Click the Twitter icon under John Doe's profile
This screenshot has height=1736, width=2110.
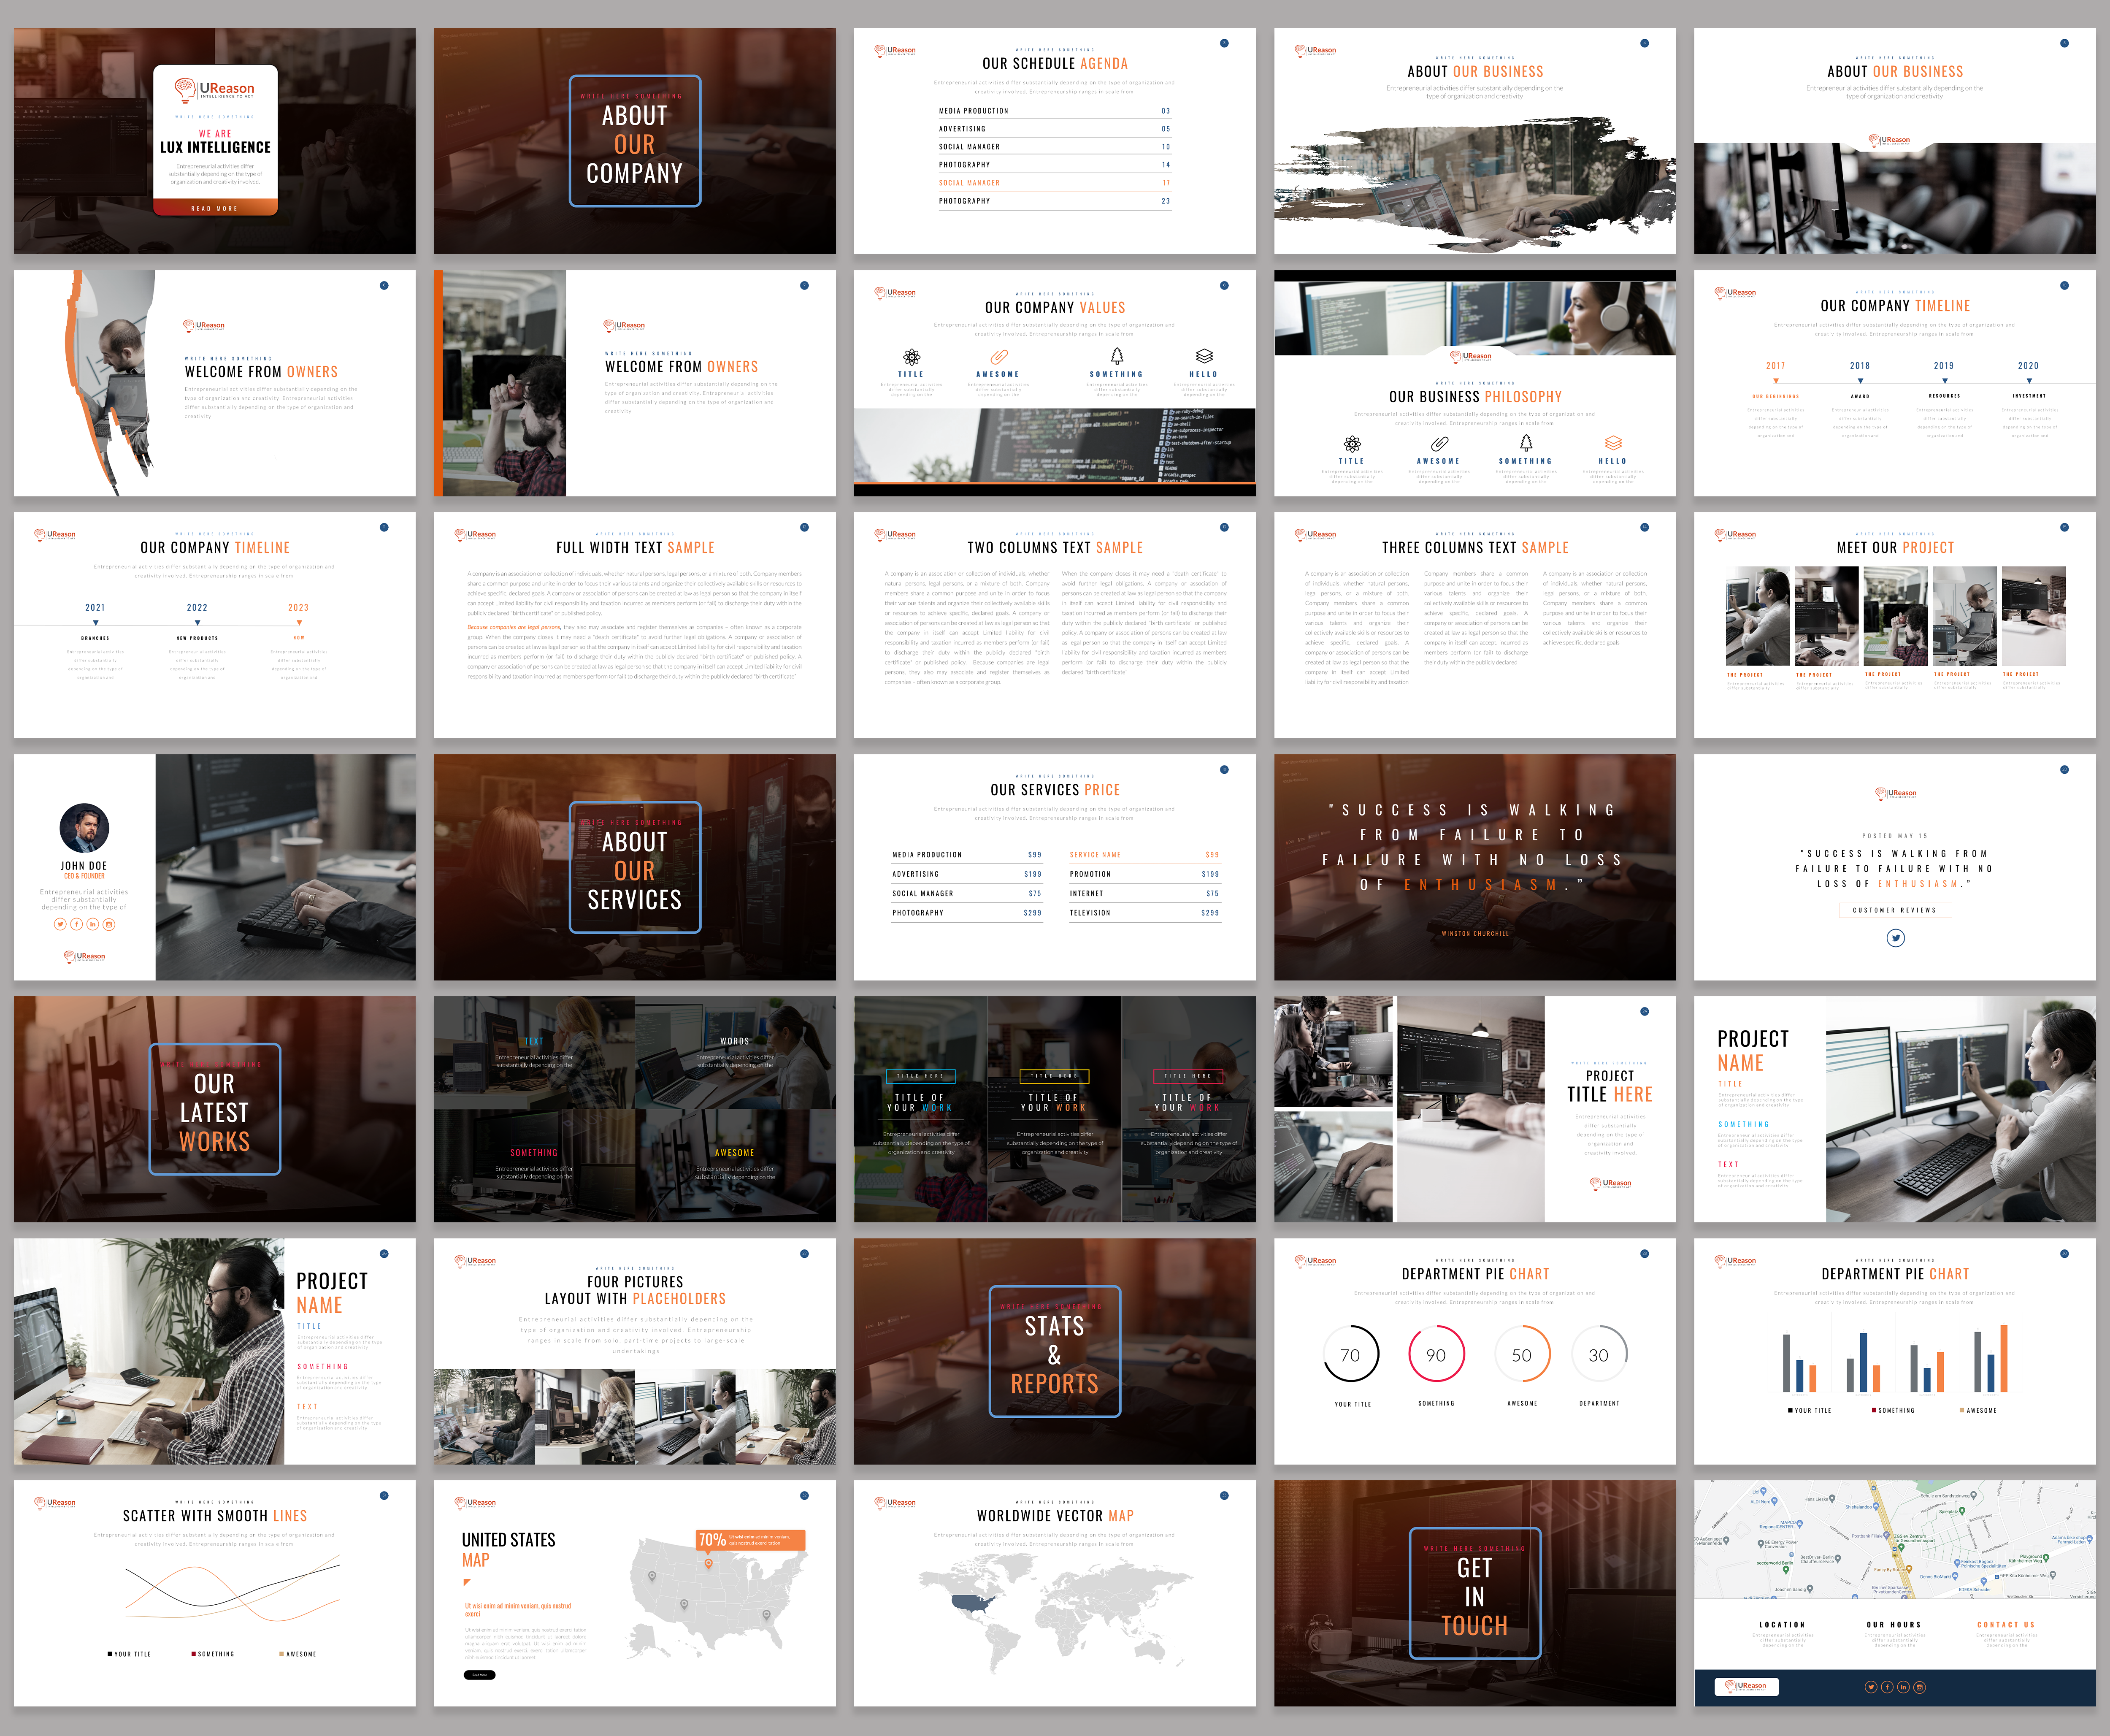60,924
